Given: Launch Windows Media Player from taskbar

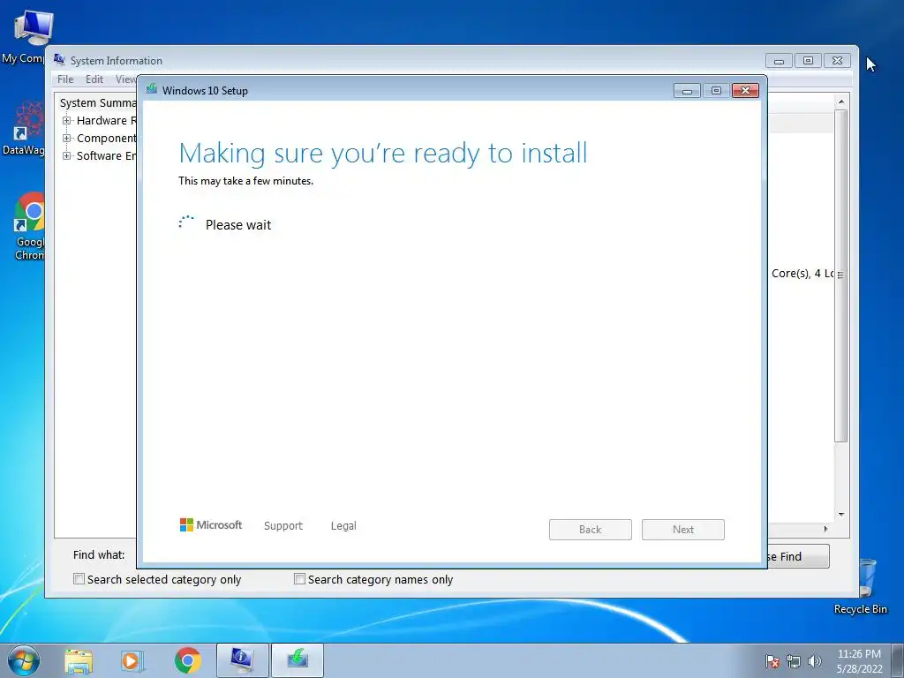Looking at the screenshot, I should click(132, 660).
